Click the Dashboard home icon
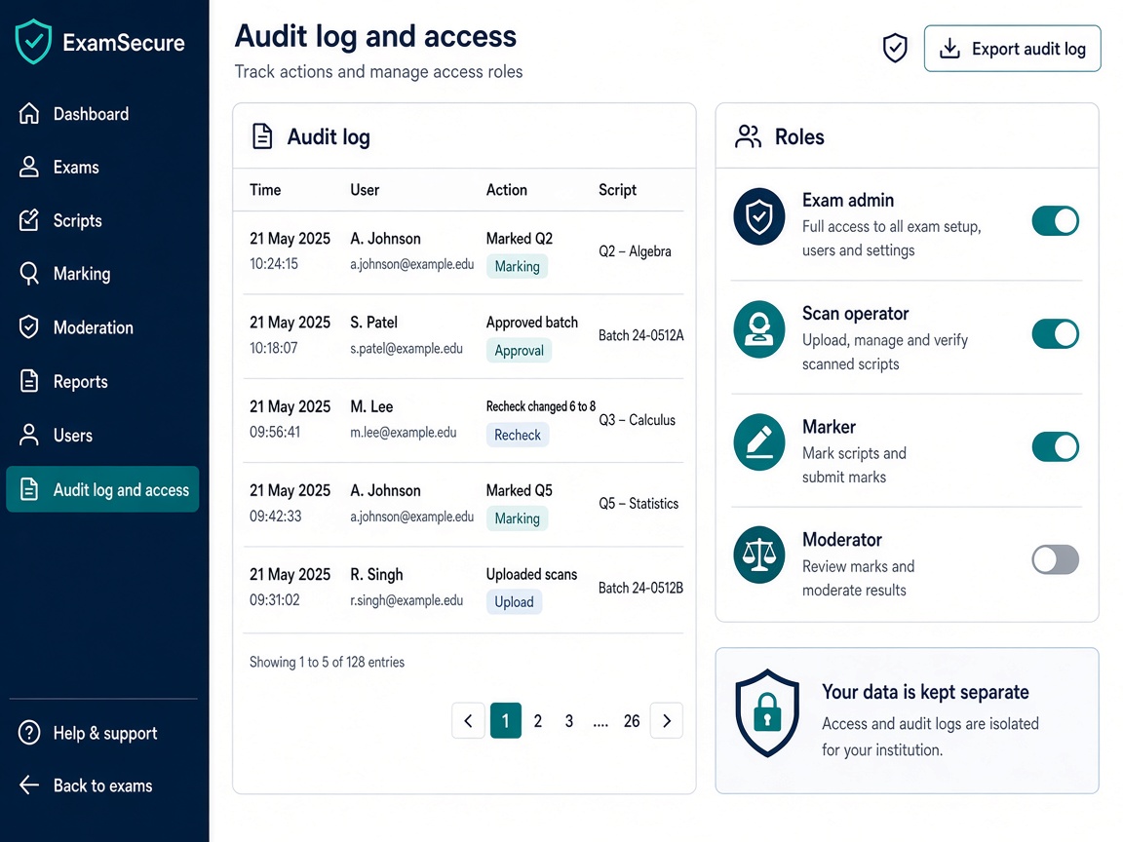The height and width of the screenshot is (842, 1123). coord(28,113)
